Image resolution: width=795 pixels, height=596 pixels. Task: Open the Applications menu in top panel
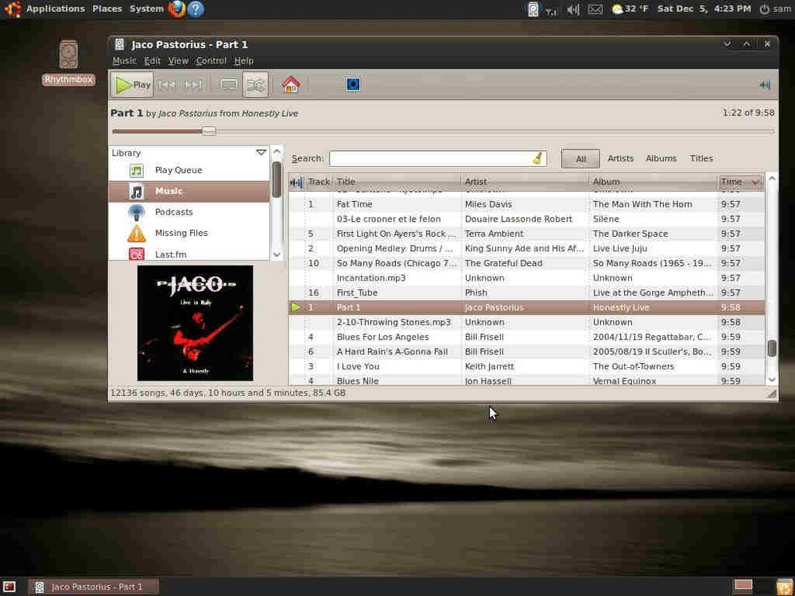point(55,9)
